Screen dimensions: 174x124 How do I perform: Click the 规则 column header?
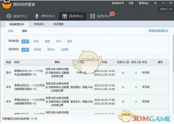pos(17,62)
